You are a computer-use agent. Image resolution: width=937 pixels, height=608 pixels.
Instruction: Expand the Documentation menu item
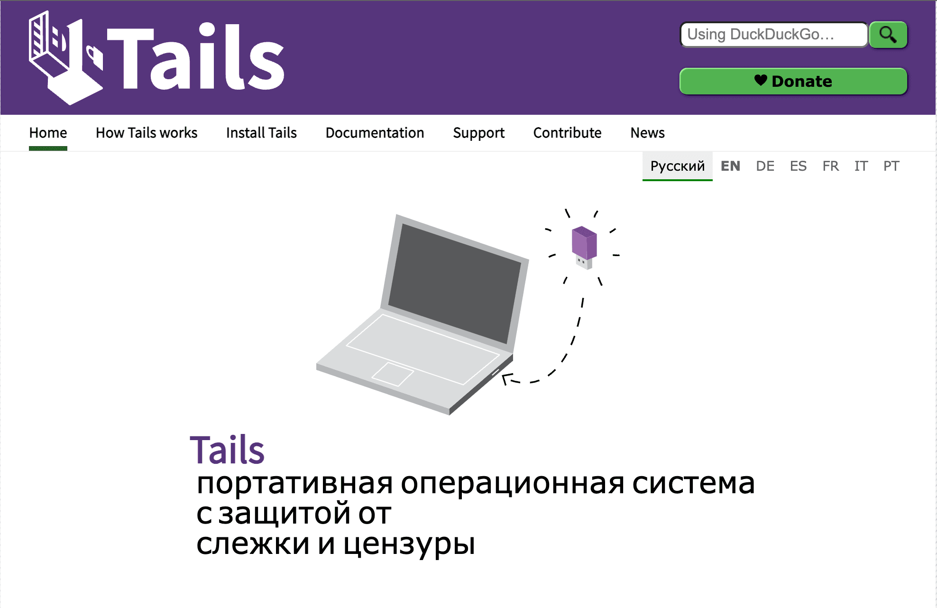375,132
